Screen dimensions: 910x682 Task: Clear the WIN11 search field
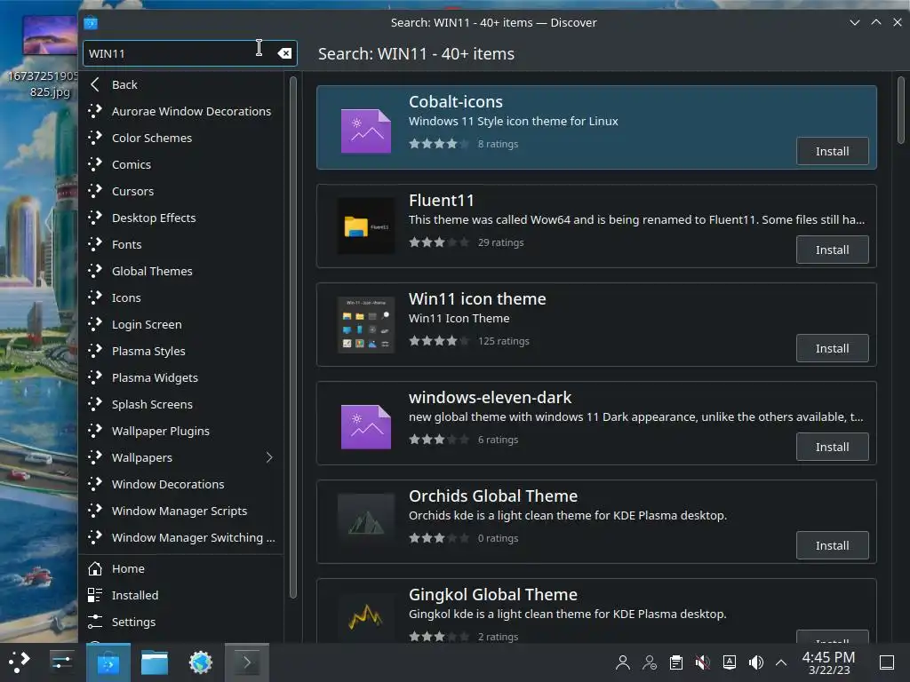pos(284,53)
